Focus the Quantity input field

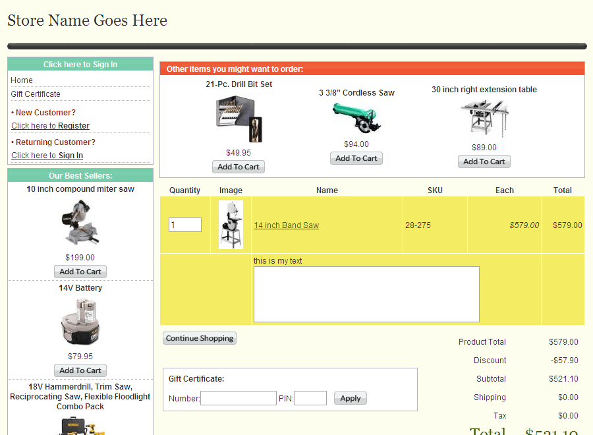point(184,225)
